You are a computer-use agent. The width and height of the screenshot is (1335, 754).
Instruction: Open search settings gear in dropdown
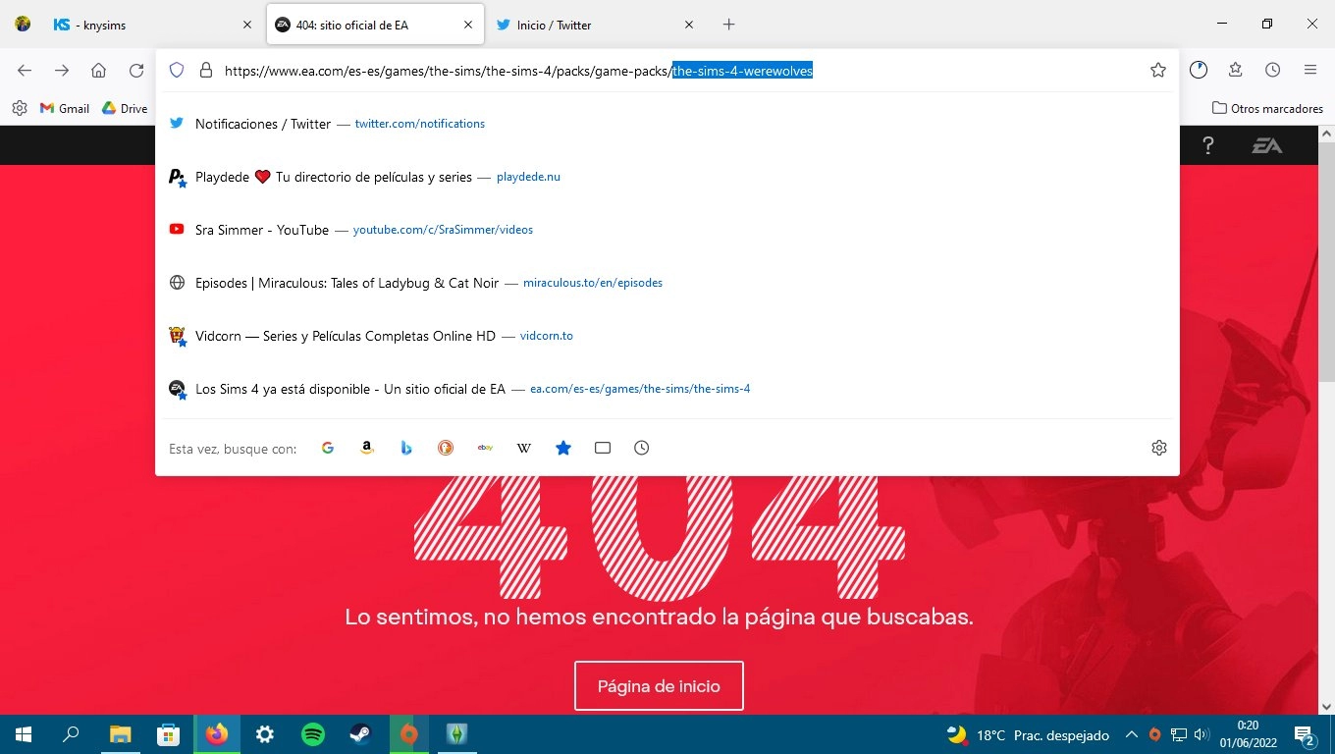point(1159,448)
